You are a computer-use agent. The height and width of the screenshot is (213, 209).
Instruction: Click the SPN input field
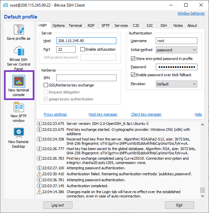click(86, 78)
